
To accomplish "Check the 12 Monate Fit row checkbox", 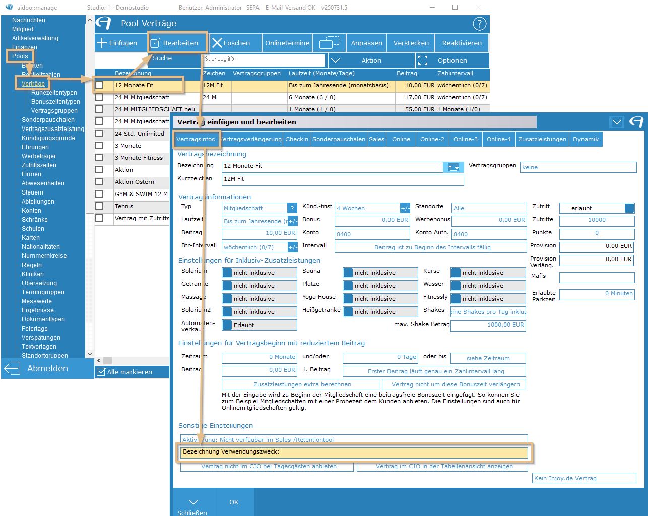I will [99, 85].
